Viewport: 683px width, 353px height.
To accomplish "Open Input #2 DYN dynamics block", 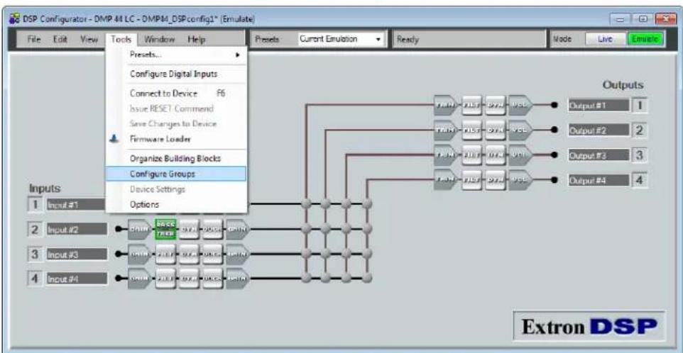I will tap(190, 229).
